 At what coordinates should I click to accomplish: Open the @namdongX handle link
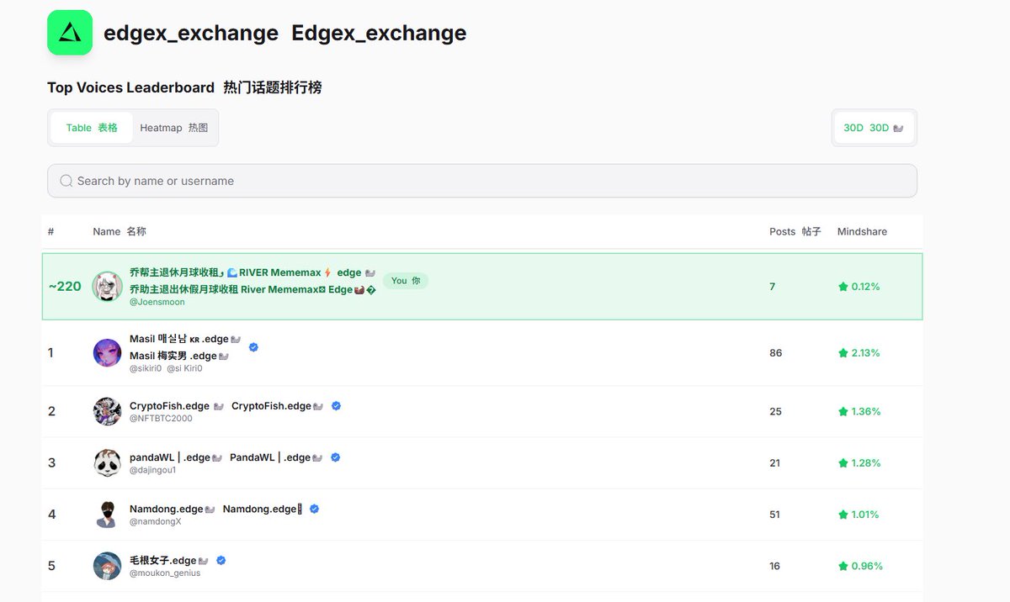coord(156,521)
